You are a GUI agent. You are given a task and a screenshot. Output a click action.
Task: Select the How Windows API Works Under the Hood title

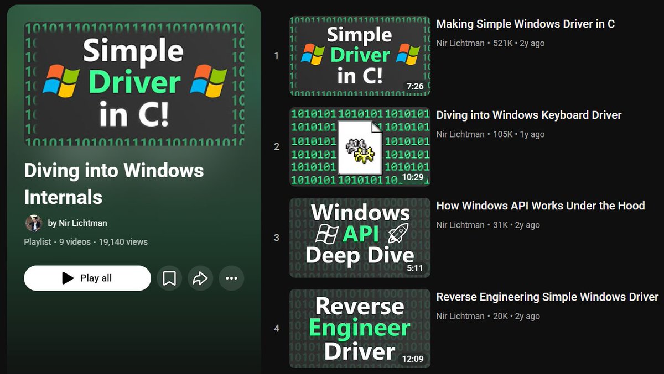click(541, 206)
